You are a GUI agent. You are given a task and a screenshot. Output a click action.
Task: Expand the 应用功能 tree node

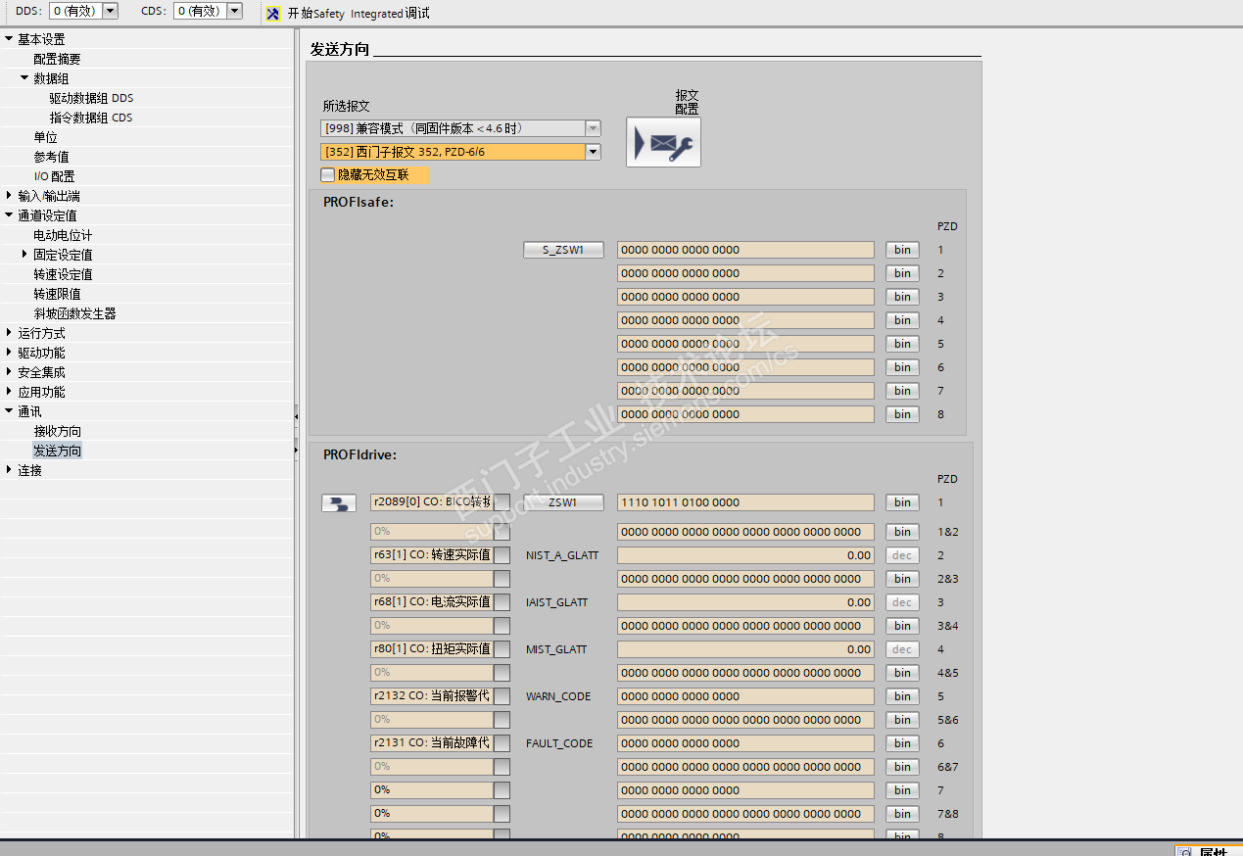9,392
